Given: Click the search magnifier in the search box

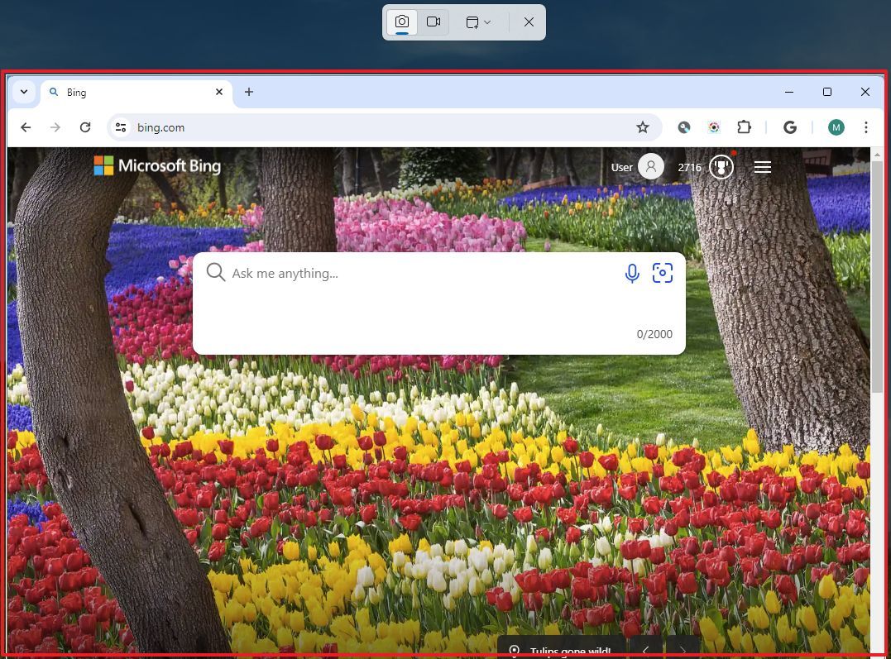Looking at the screenshot, I should 215,272.
